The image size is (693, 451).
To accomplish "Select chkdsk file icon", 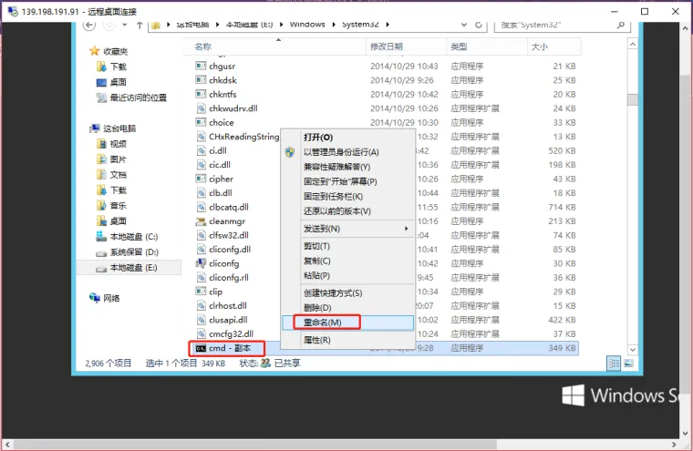I will point(201,80).
